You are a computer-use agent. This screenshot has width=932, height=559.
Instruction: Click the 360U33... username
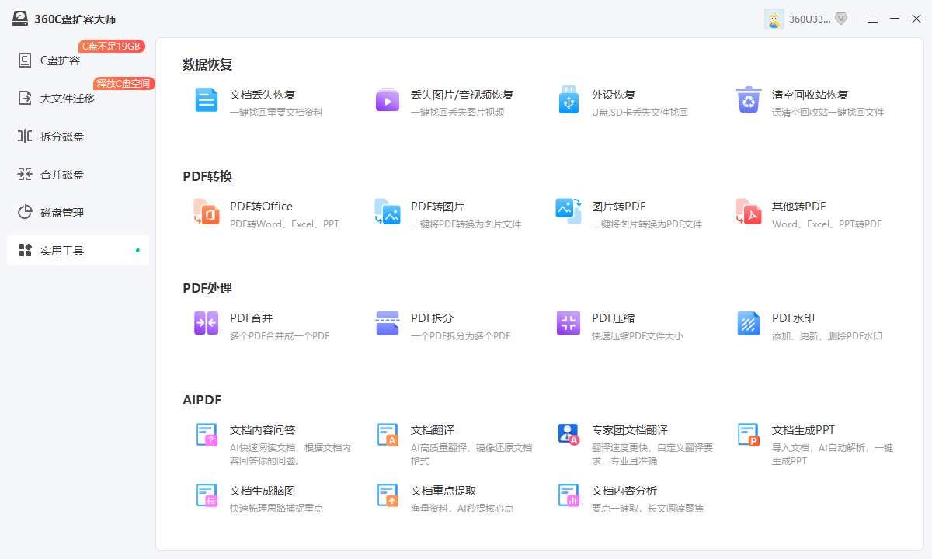coord(810,19)
